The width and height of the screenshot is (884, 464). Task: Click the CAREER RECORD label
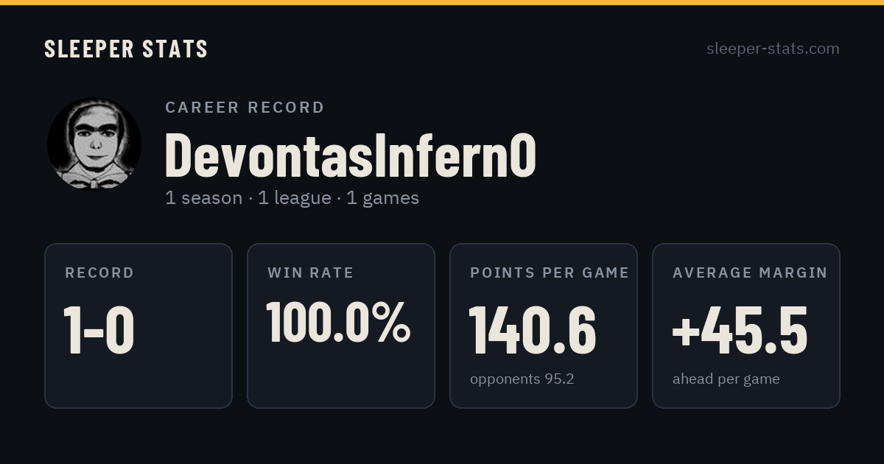pyautogui.click(x=245, y=108)
